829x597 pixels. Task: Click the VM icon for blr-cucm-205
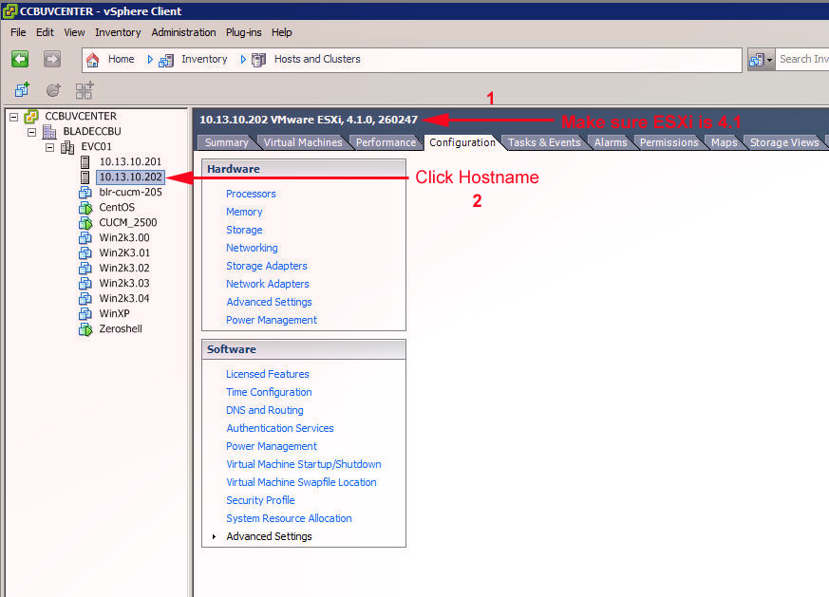(85, 193)
